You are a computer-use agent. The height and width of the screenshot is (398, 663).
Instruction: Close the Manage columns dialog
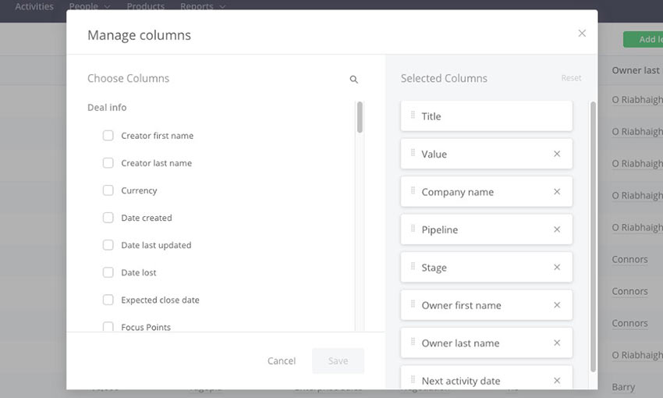point(582,34)
